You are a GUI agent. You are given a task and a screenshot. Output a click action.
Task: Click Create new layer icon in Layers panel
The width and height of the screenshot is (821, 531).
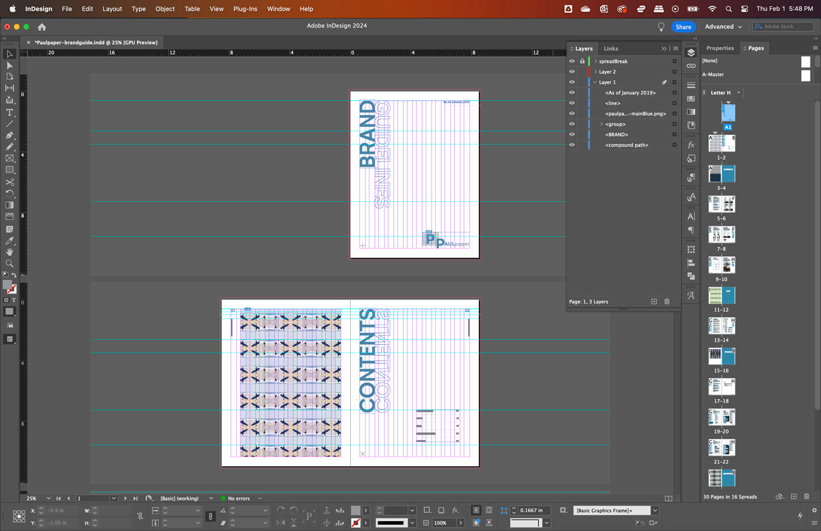click(654, 302)
